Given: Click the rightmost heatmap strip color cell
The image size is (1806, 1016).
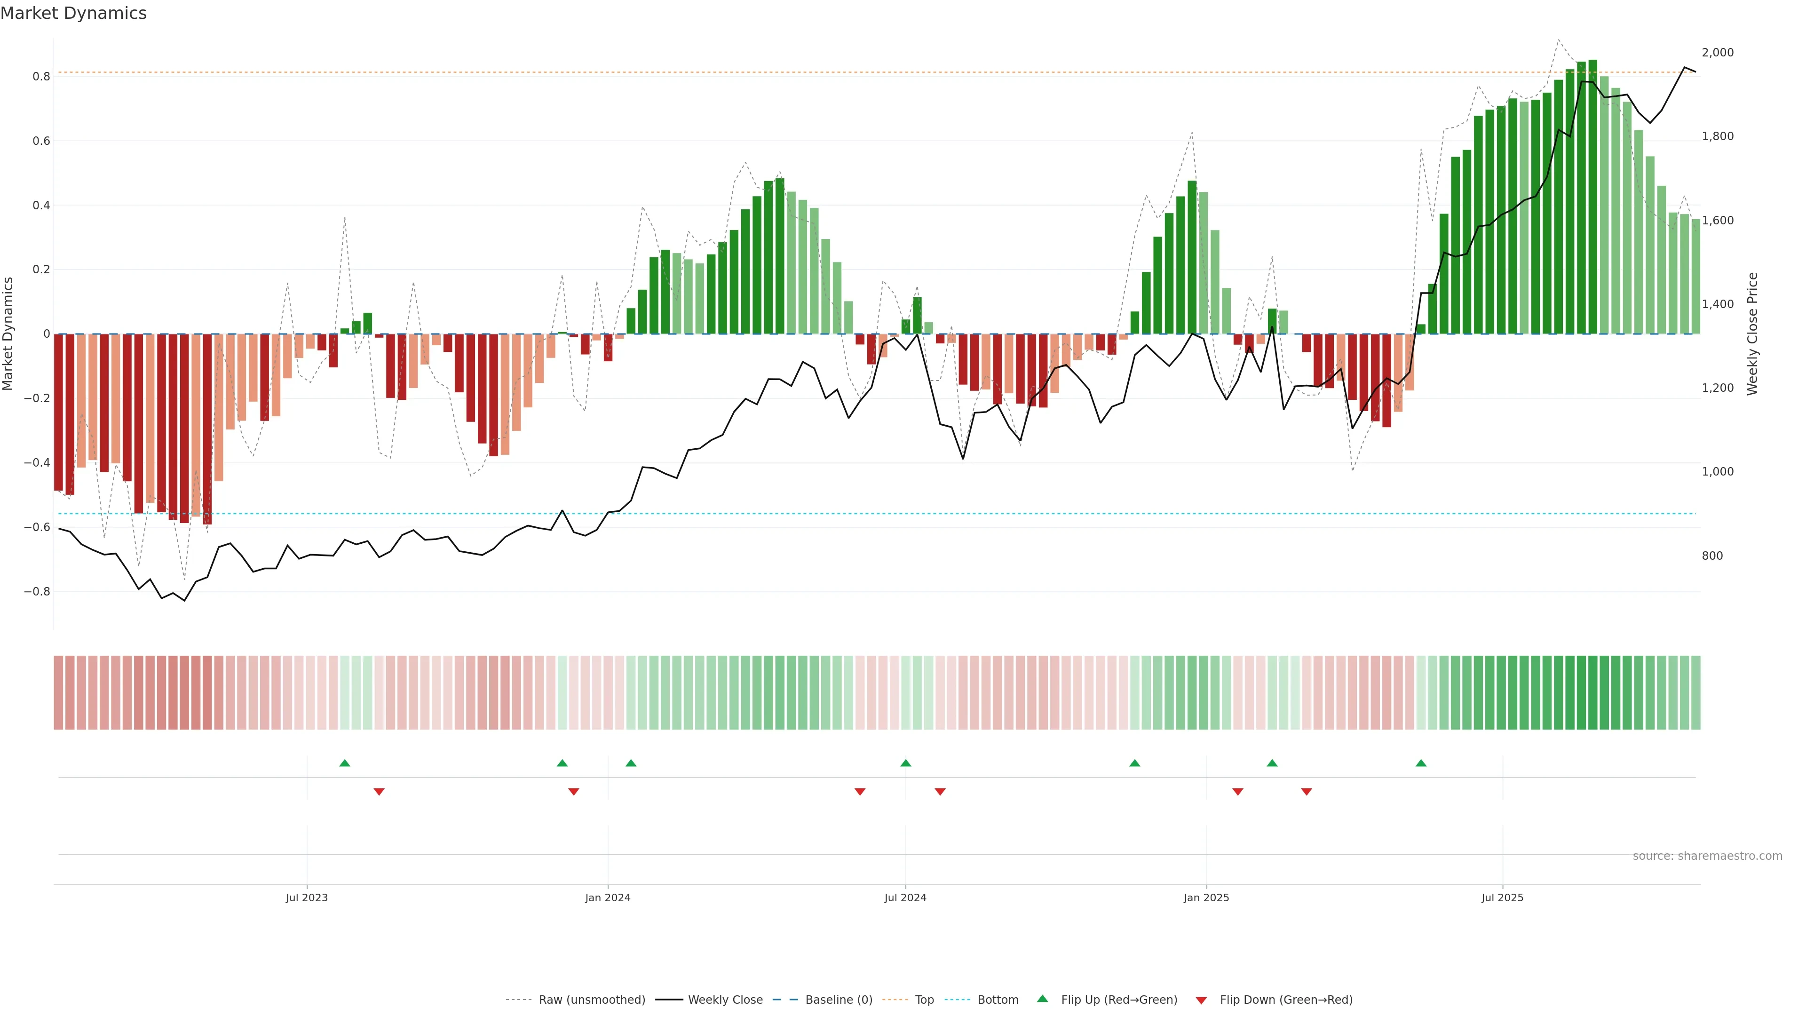Looking at the screenshot, I should [1695, 692].
